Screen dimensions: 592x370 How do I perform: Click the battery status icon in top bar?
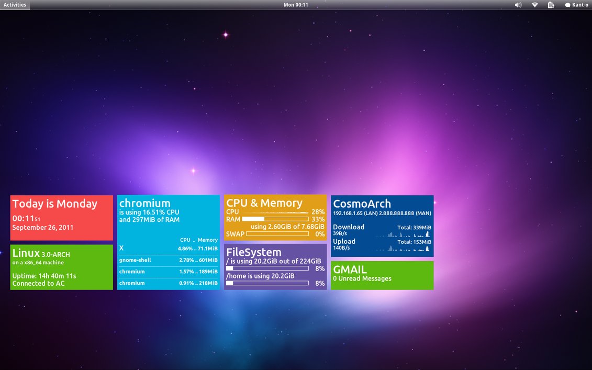[x=551, y=5]
